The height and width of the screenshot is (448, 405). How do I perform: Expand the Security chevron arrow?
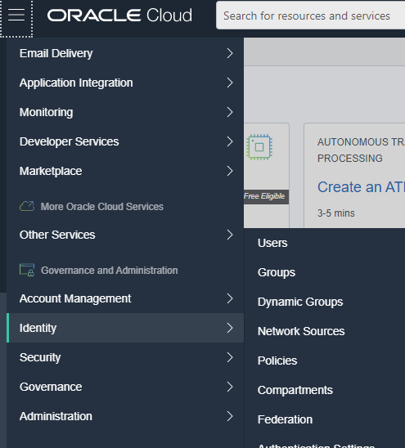pyautogui.click(x=230, y=357)
